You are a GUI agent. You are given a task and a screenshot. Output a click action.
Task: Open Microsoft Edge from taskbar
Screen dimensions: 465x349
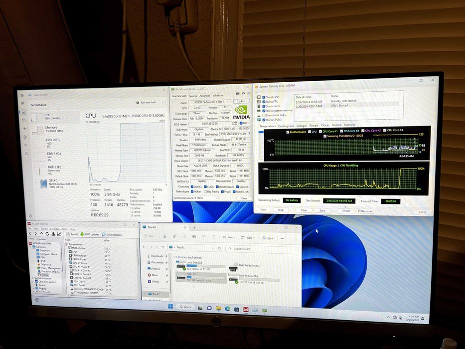tap(227, 309)
